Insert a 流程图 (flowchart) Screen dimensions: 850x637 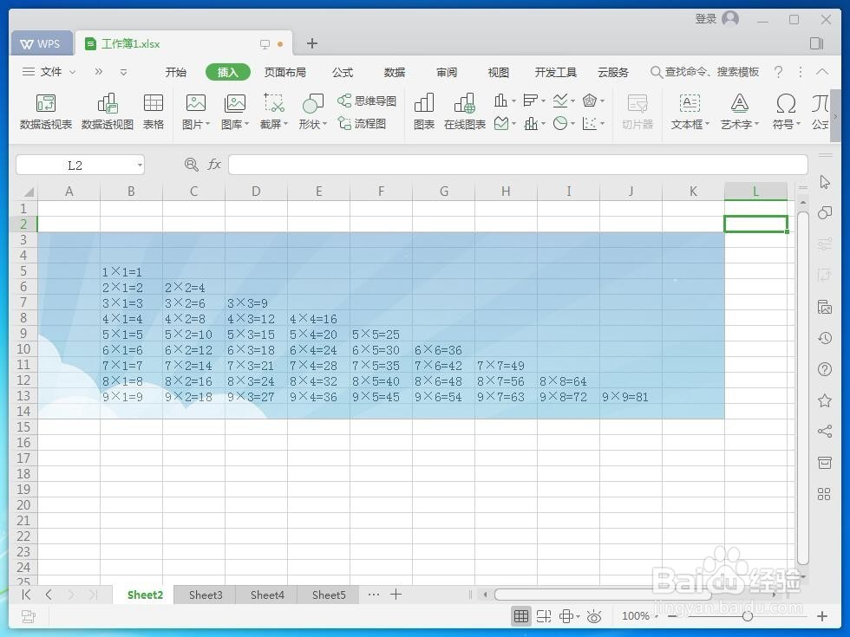364,124
